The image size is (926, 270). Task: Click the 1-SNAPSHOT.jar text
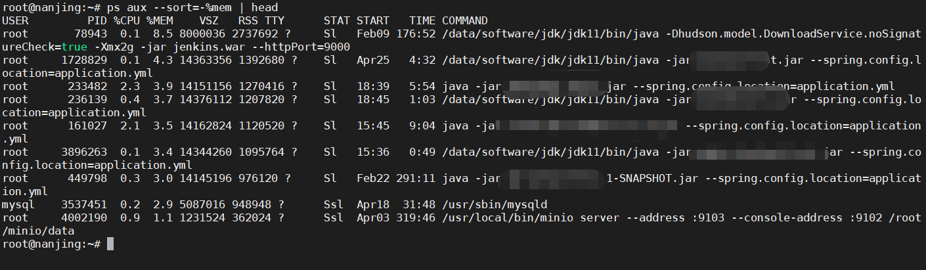click(x=647, y=179)
